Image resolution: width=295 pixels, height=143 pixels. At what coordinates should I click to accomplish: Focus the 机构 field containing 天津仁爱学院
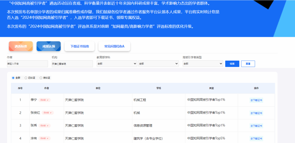pyautogui.click(x=72, y=64)
